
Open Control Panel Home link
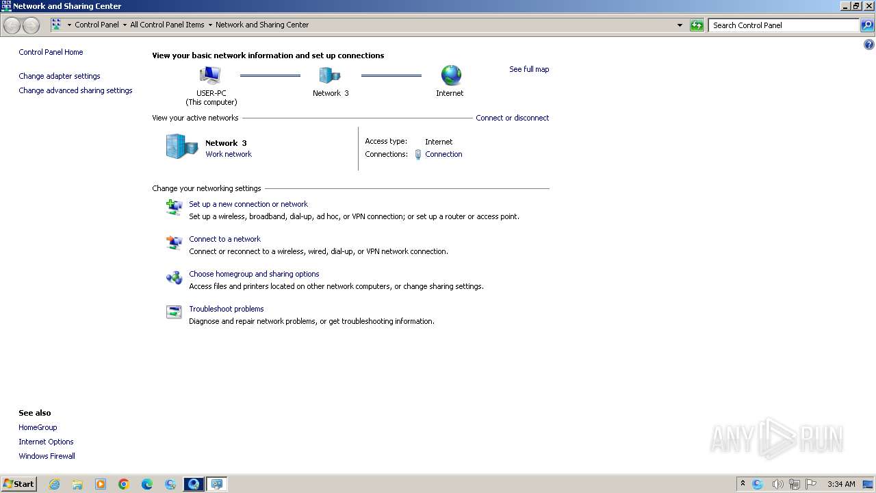click(51, 52)
